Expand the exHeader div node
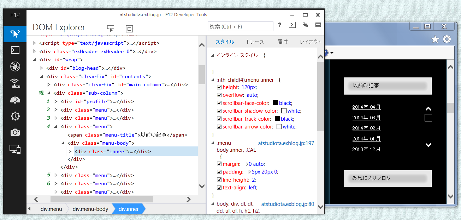461x220 pixels. coord(34,51)
